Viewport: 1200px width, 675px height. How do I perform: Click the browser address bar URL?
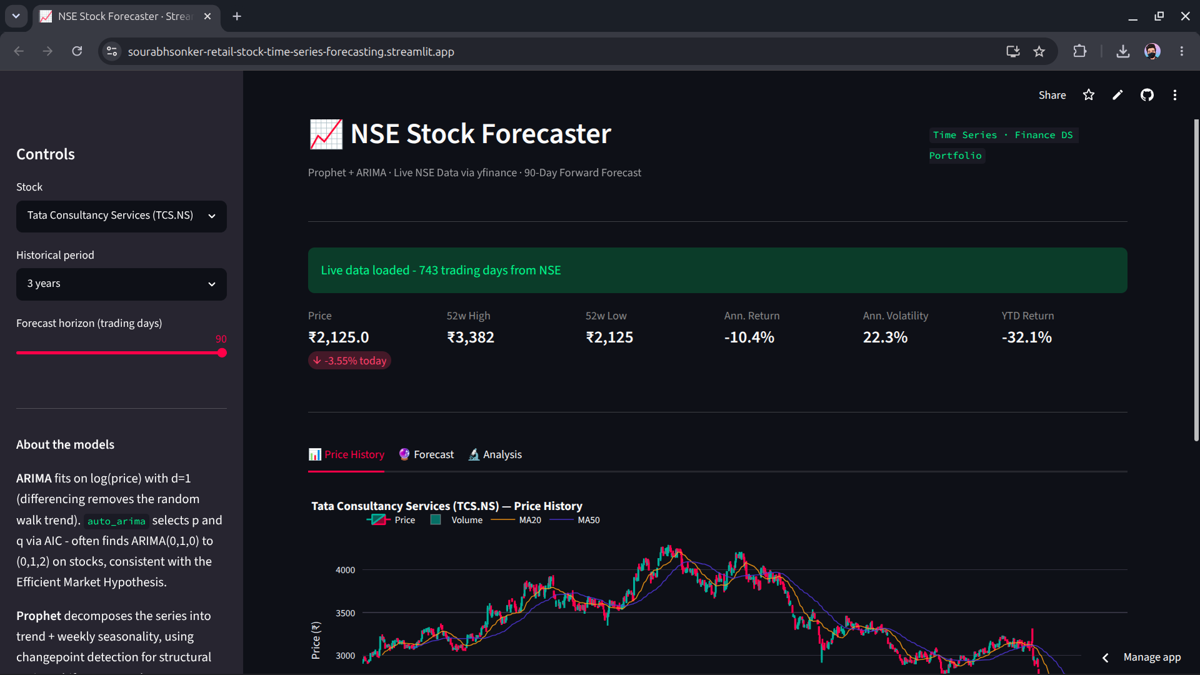point(291,52)
